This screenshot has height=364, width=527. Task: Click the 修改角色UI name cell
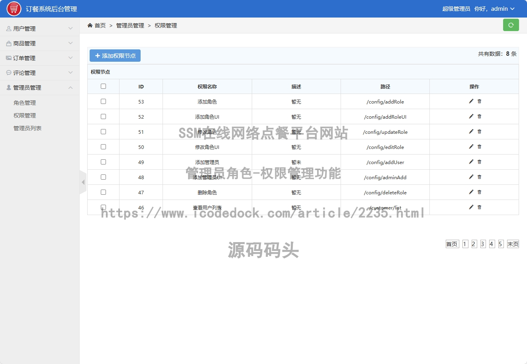tap(207, 147)
